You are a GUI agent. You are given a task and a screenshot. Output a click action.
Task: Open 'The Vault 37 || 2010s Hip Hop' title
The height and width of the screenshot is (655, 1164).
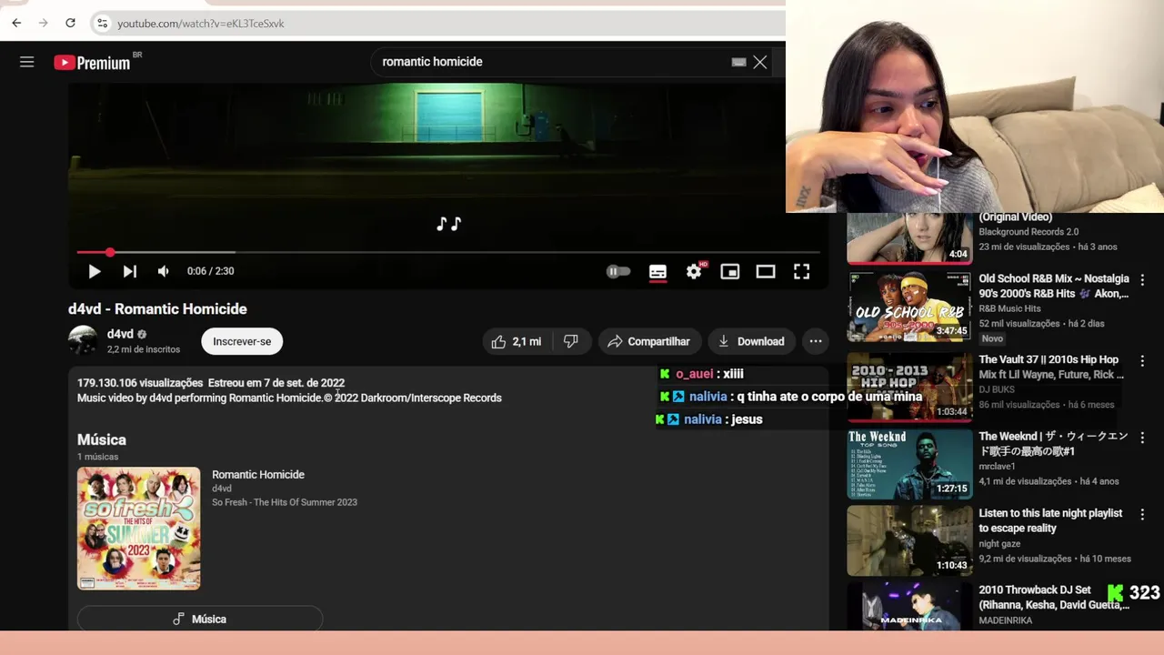tap(1051, 367)
